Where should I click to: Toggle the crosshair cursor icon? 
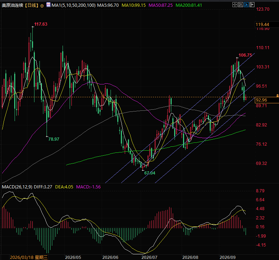click(x=235, y=5)
